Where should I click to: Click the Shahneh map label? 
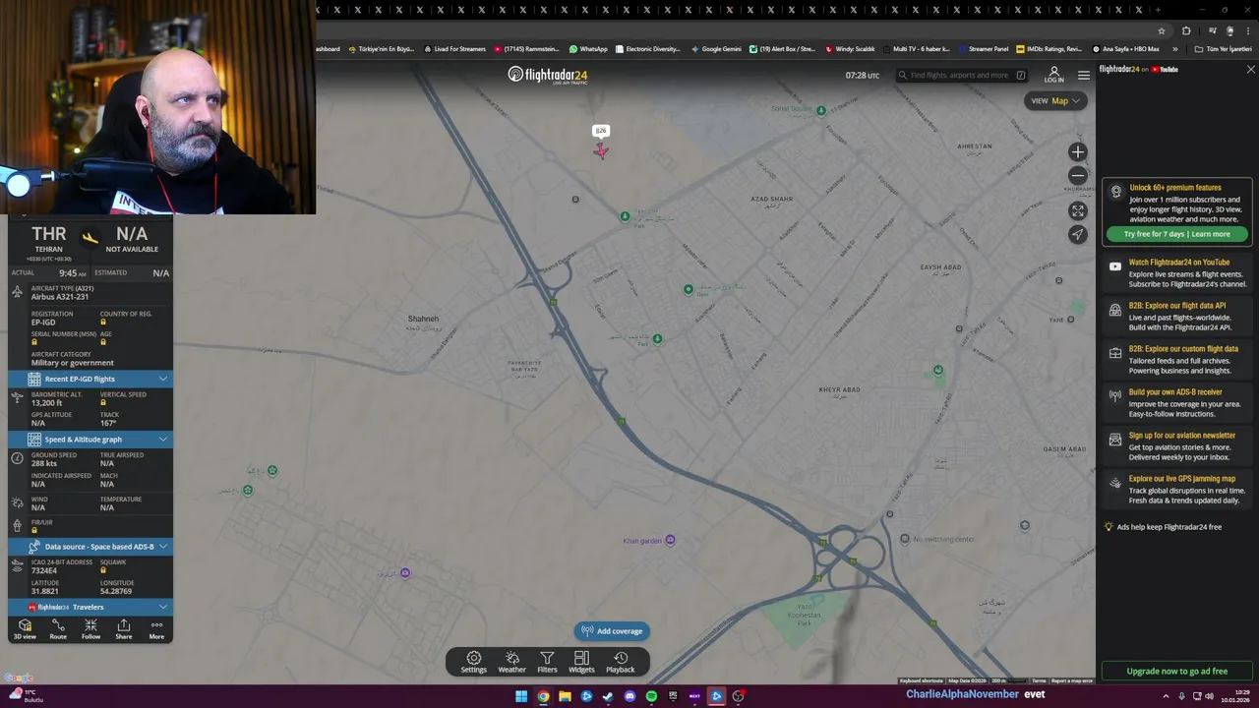[423, 319]
